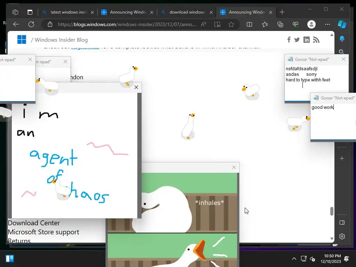
Task: Go back with the browser back arrow
Action: coord(16,24)
